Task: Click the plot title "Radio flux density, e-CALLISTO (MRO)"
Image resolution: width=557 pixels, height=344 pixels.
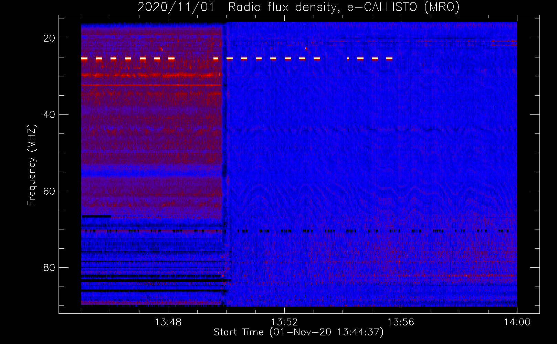Action: tap(344, 7)
